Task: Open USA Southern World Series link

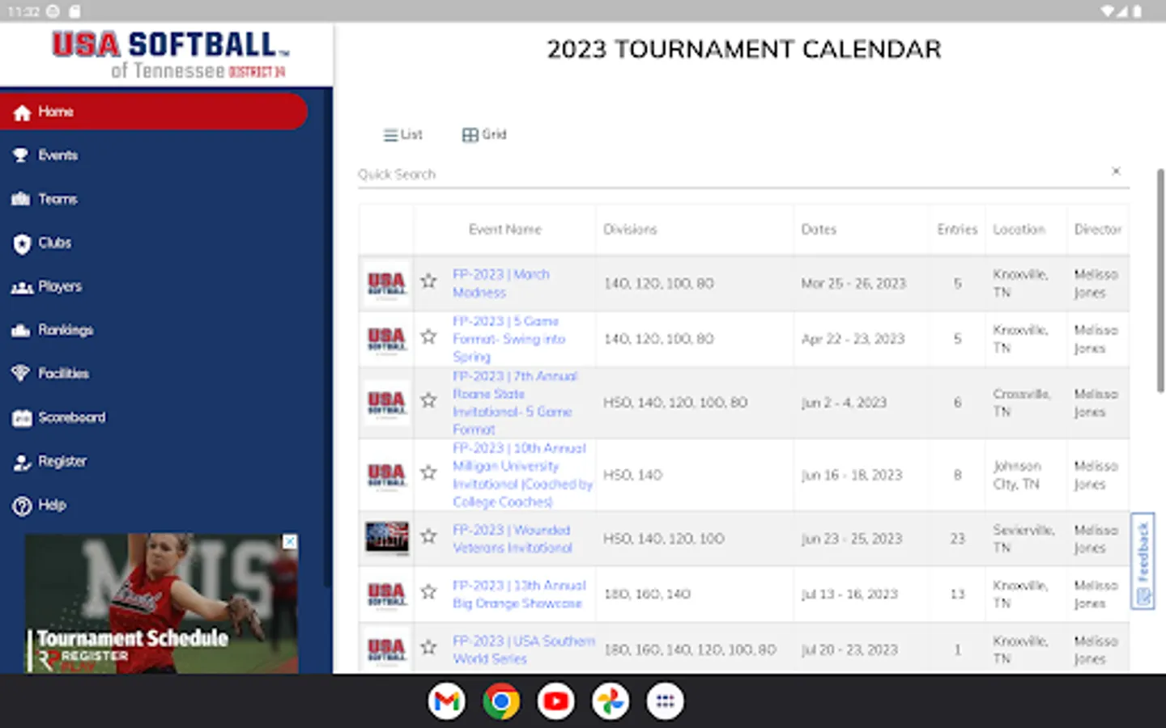Action: (x=524, y=650)
